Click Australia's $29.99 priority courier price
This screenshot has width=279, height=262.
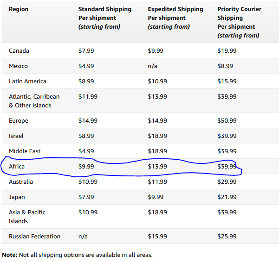tap(227, 182)
